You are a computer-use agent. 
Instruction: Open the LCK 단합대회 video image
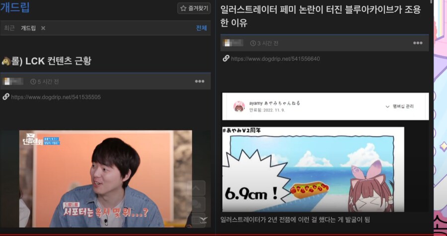105,179
